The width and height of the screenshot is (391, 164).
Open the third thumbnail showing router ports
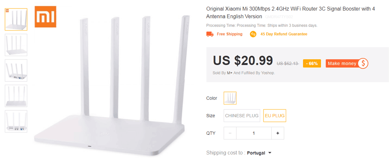16,70
